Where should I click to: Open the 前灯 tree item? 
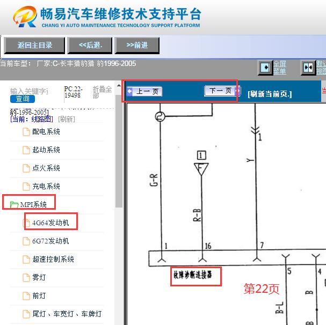coord(39,296)
